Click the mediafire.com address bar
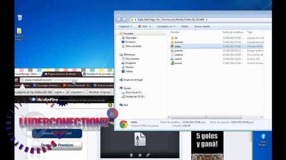Image resolution: width=286 pixels, height=160 pixels. 67,80
